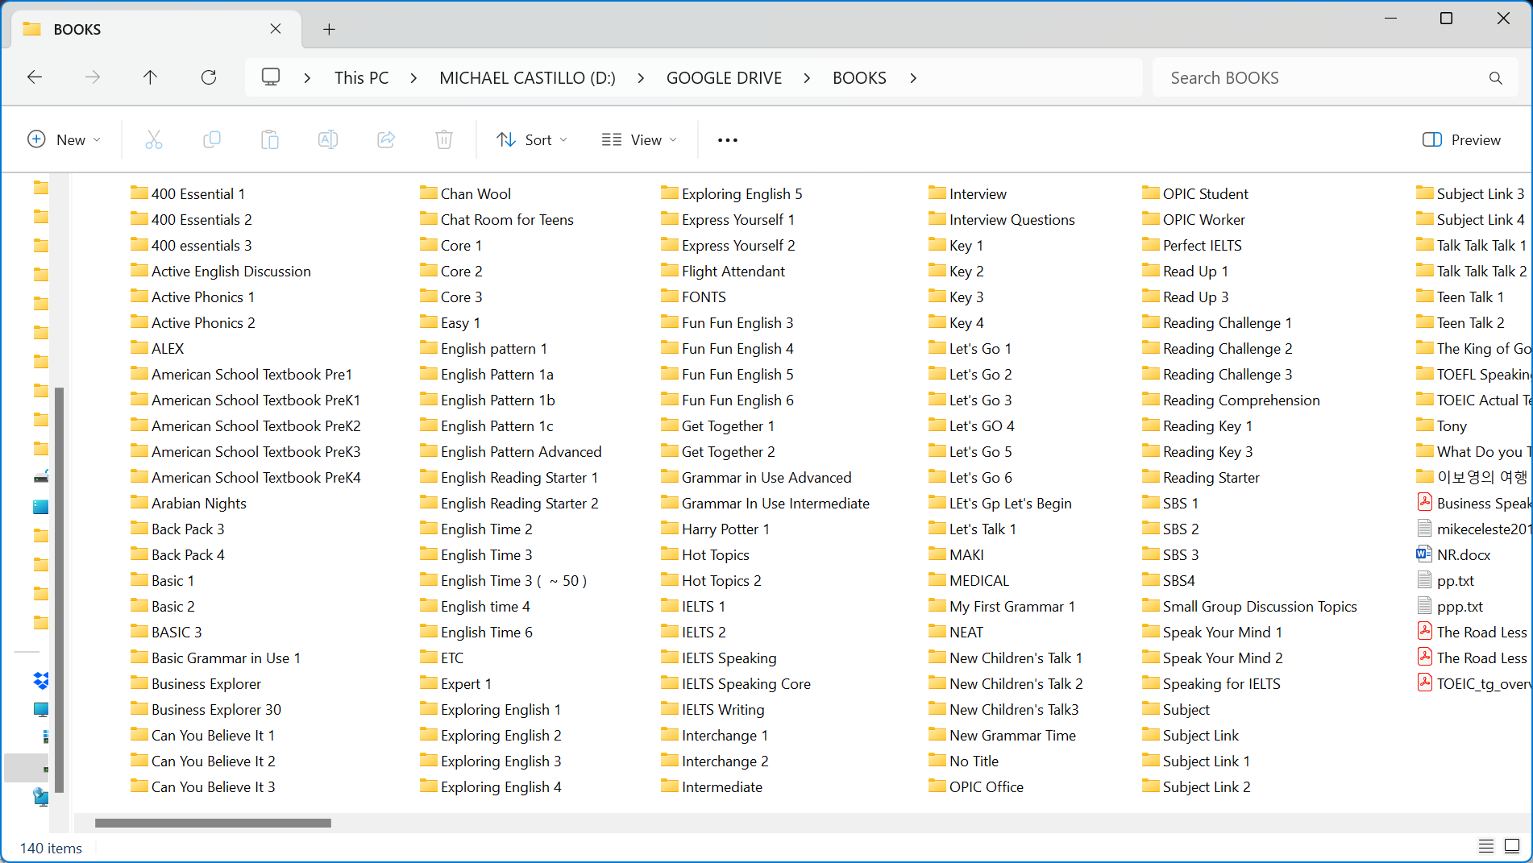Select the BOOKS tab
The height and width of the screenshot is (863, 1533).
click(156, 29)
